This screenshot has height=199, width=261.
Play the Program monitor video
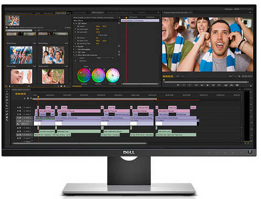click(208, 85)
